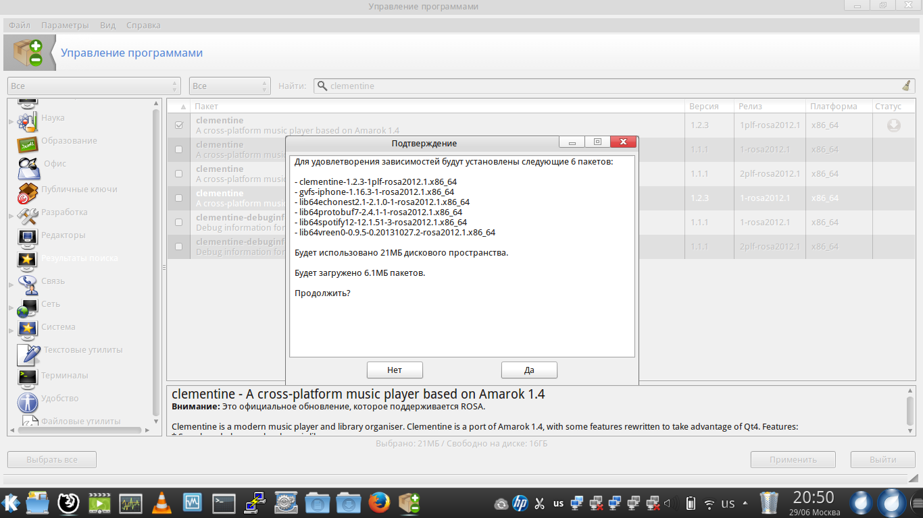
Task: Click the Удобство accessibility icon
Action: tap(27, 402)
